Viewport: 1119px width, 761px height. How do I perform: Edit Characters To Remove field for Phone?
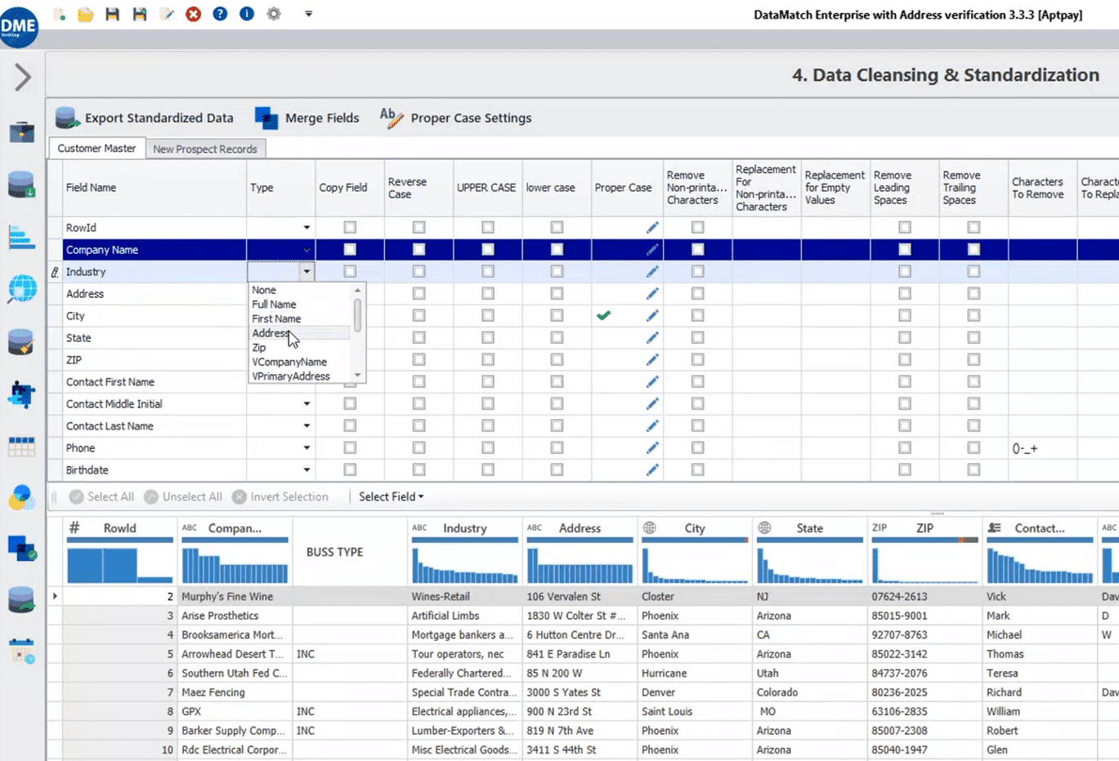pyautogui.click(x=1042, y=448)
